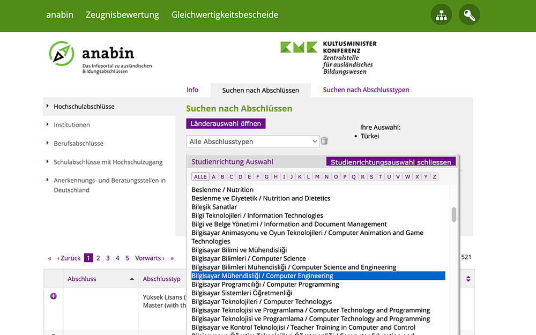Filter study fields by letter B

click(222, 177)
